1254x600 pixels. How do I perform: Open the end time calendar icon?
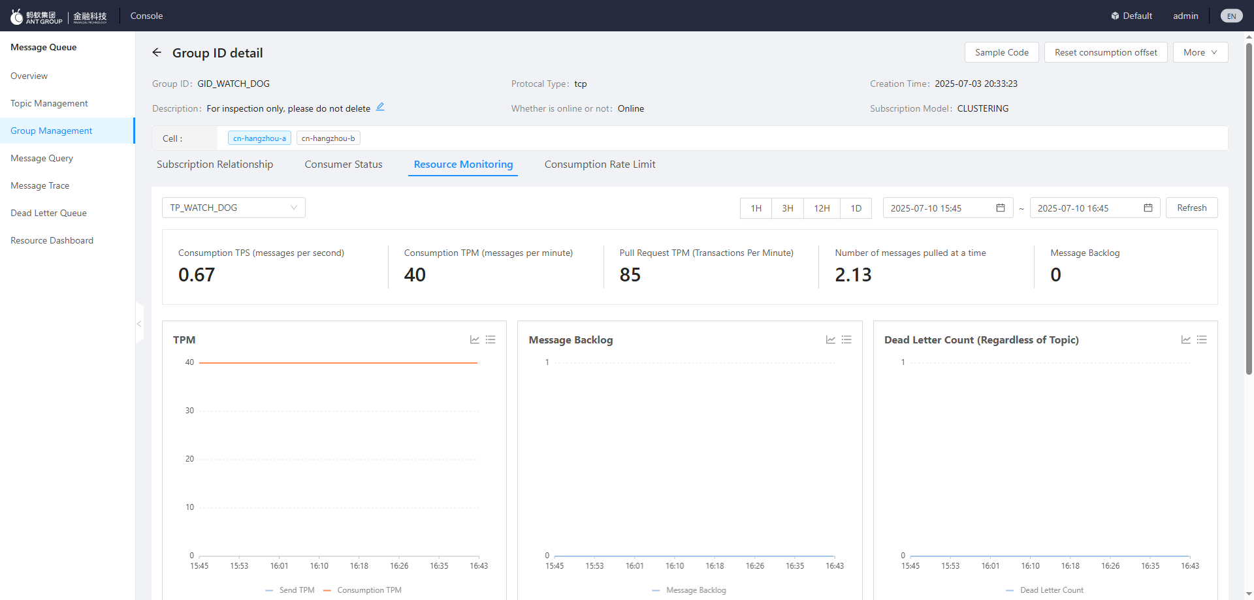[x=1148, y=208]
